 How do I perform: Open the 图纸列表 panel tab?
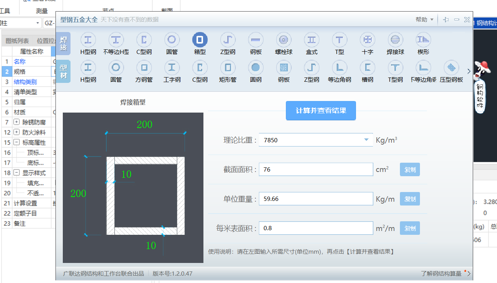coord(17,41)
